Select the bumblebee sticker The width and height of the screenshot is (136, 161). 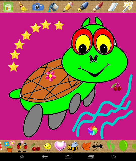pos(73,146)
